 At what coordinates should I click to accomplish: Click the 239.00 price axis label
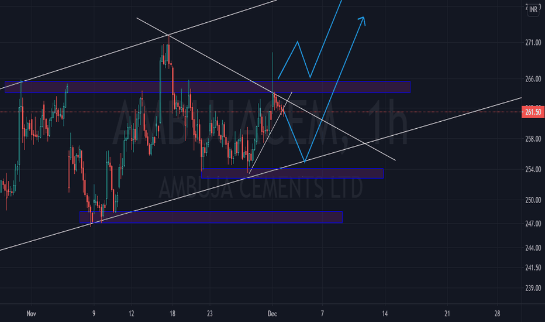point(533,288)
